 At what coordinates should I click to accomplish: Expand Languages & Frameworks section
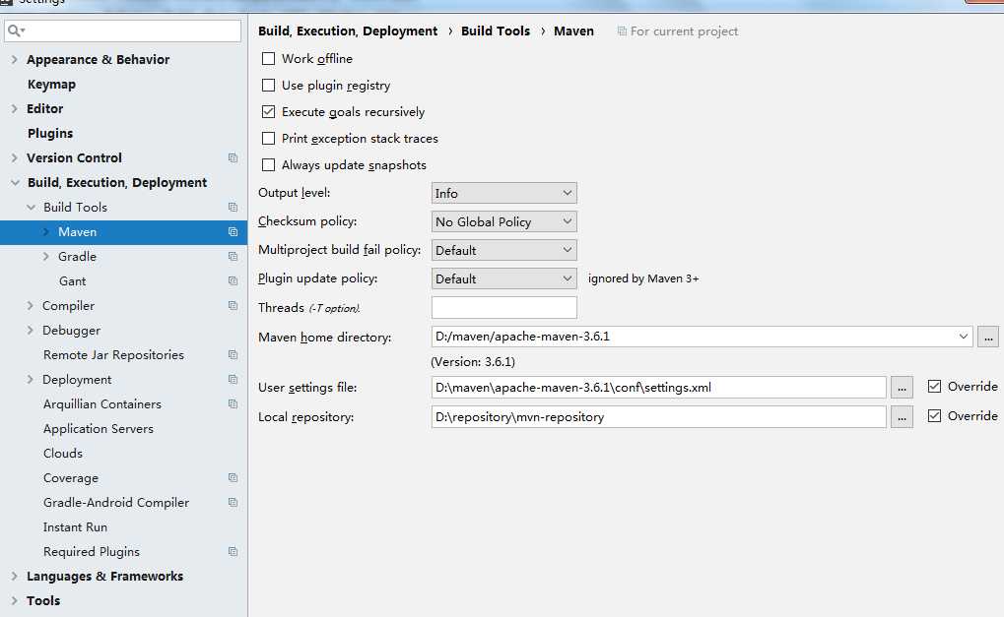[14, 576]
